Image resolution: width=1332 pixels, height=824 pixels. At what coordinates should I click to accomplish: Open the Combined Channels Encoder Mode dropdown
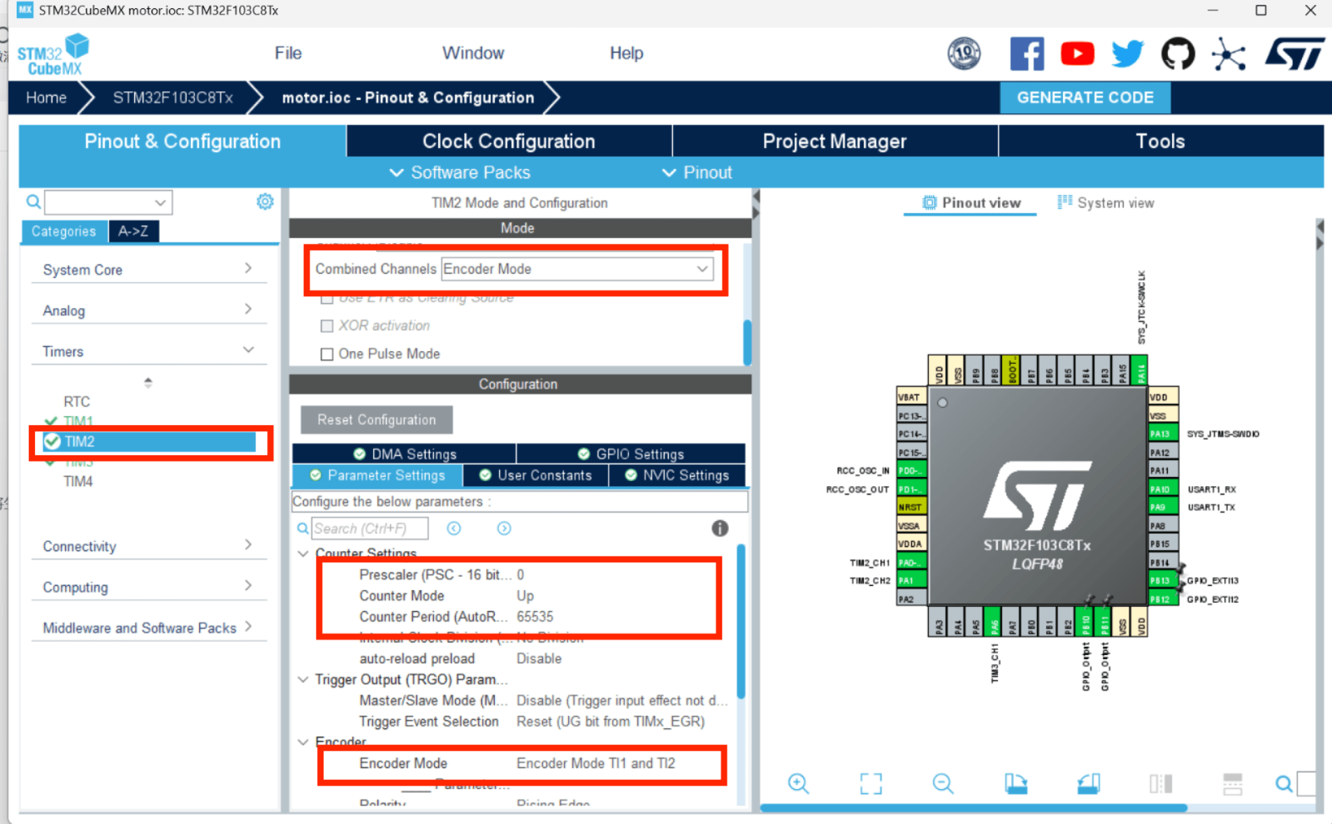pos(577,269)
